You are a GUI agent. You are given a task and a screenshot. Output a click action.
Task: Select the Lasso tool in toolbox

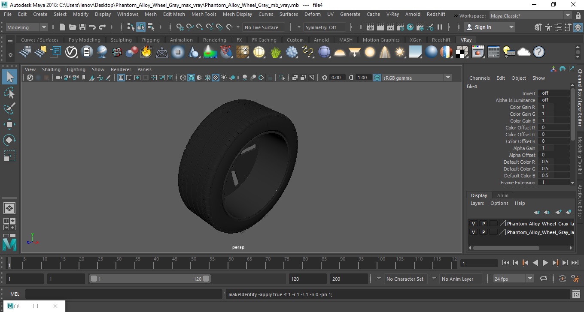pos(9,93)
